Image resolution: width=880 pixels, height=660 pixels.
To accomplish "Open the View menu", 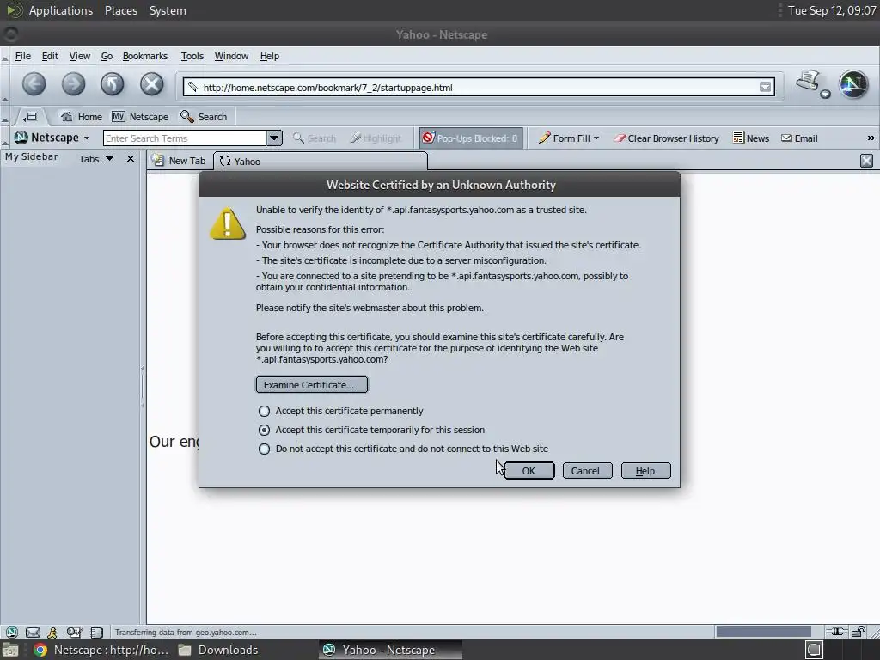I will tap(80, 56).
